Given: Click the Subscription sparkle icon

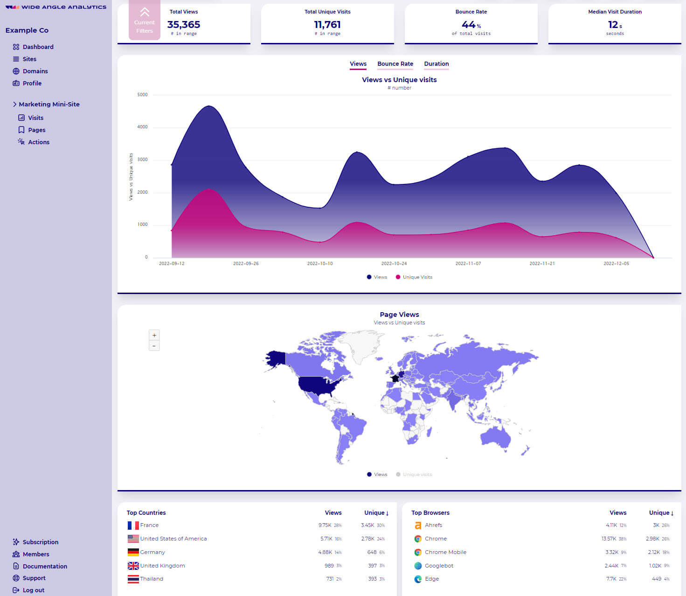Looking at the screenshot, I should (x=16, y=542).
